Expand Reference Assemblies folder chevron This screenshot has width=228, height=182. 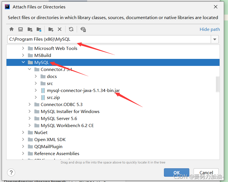(x=23, y=153)
